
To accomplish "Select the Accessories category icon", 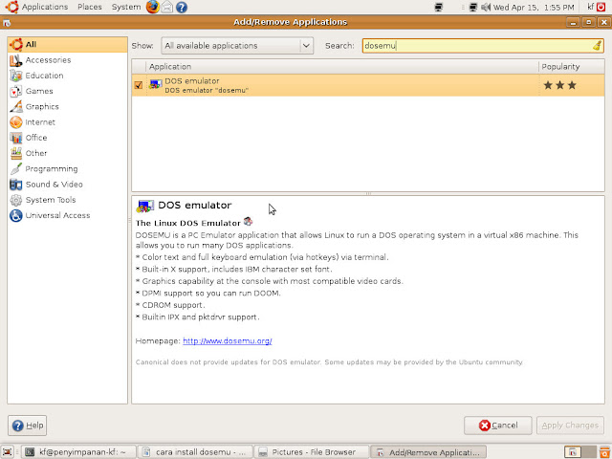I will coord(16,60).
